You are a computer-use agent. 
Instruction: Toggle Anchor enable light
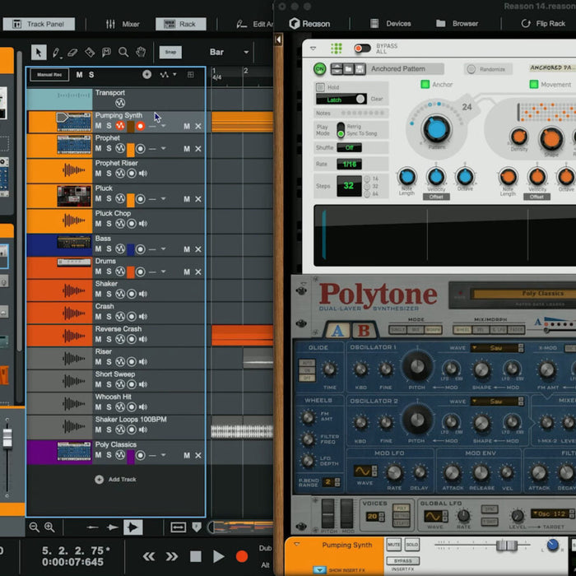coord(425,85)
